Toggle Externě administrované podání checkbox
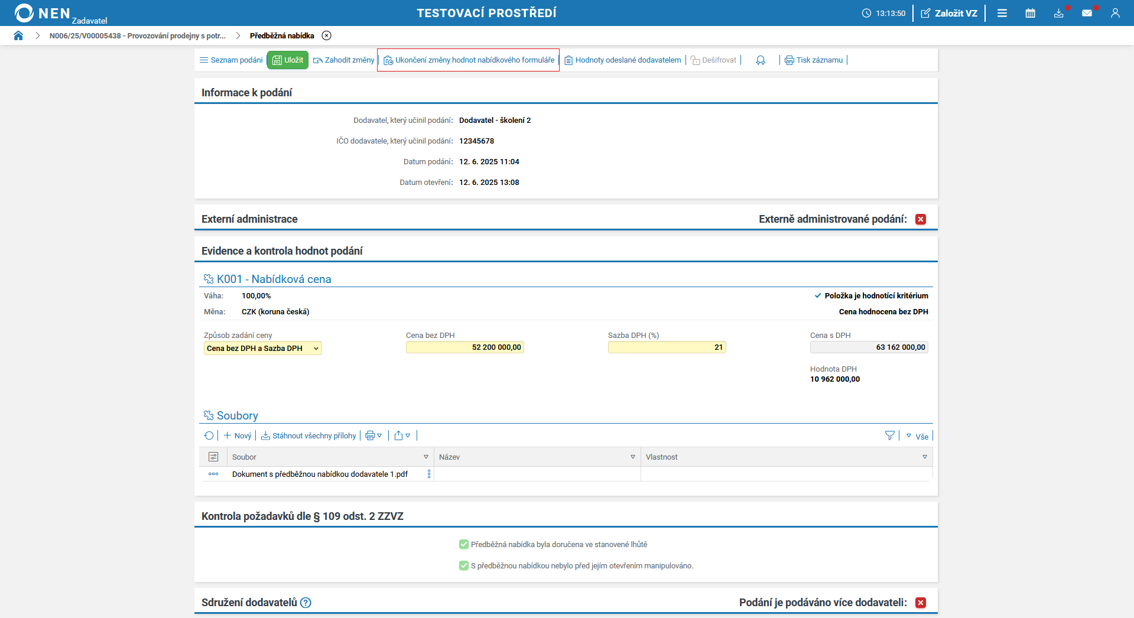The width and height of the screenshot is (1134, 618). (920, 219)
